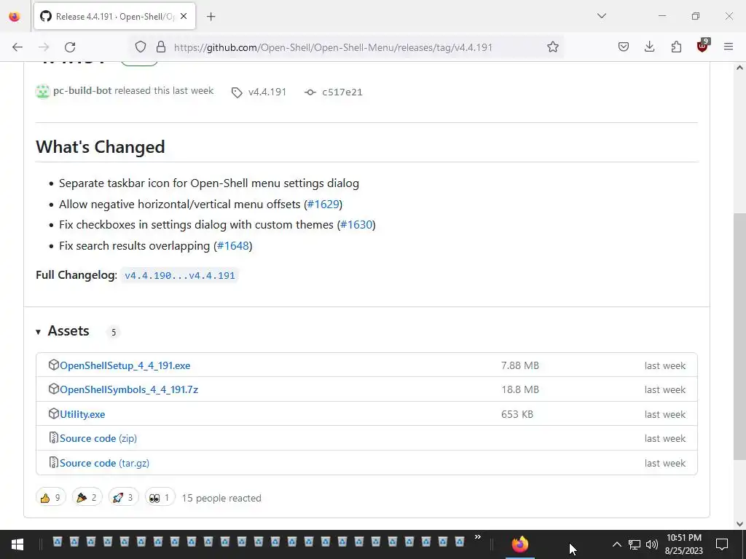The image size is (746, 559).
Task: Click the "15 people reacted" text
Action: click(x=221, y=498)
